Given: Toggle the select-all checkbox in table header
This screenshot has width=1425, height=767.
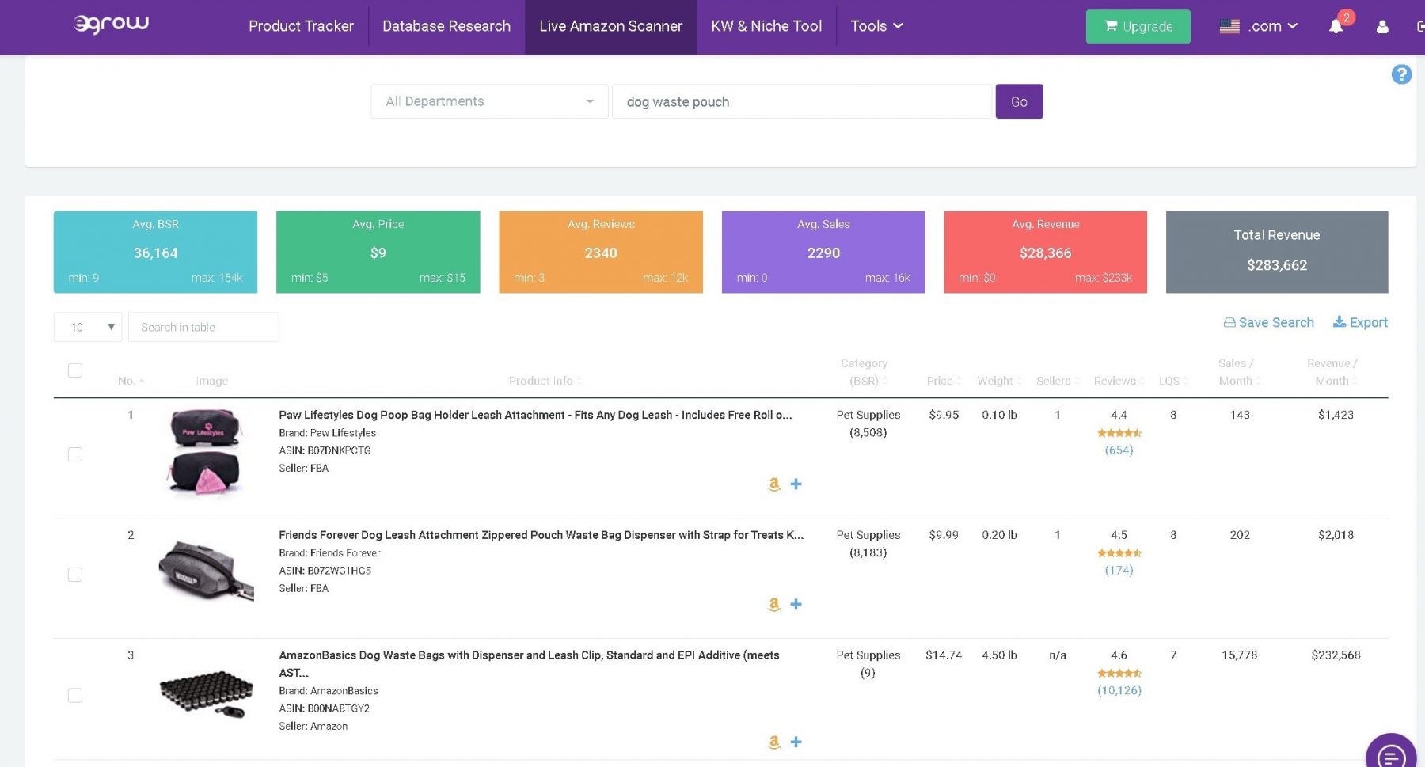Looking at the screenshot, I should (75, 370).
